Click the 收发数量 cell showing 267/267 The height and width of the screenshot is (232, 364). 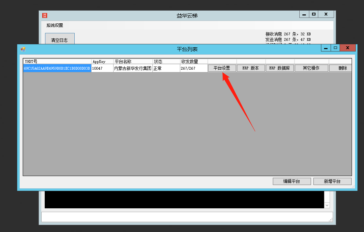(194, 68)
